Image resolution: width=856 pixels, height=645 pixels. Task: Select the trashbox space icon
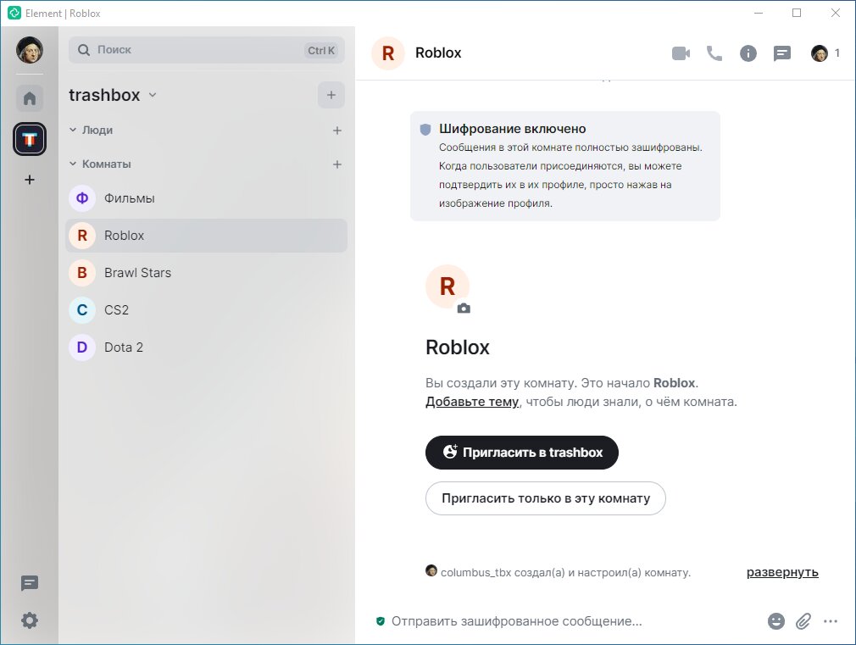point(30,139)
